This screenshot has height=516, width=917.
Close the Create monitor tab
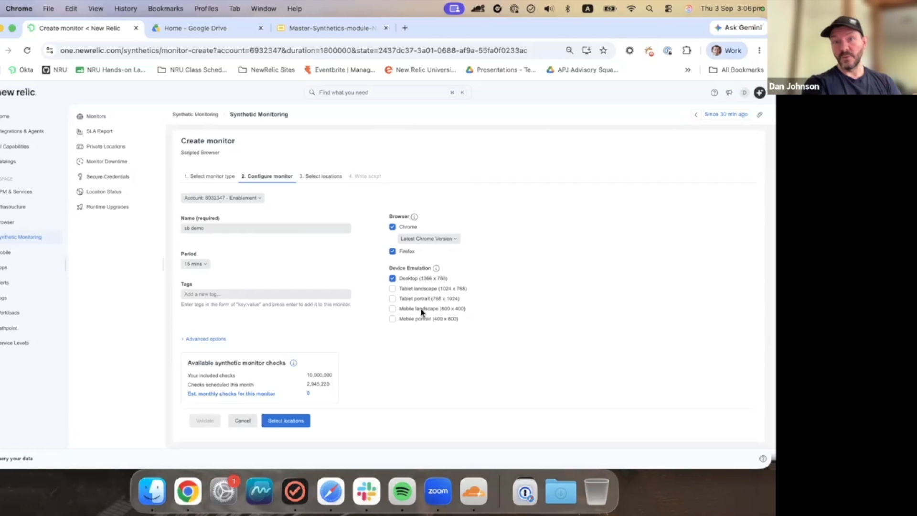click(x=136, y=28)
